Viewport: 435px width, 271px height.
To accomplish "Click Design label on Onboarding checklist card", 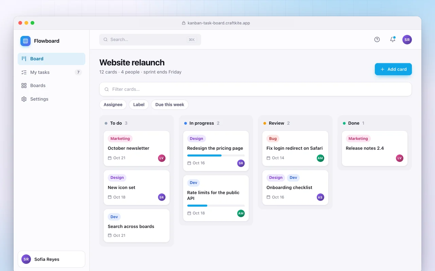I will coord(276,178).
